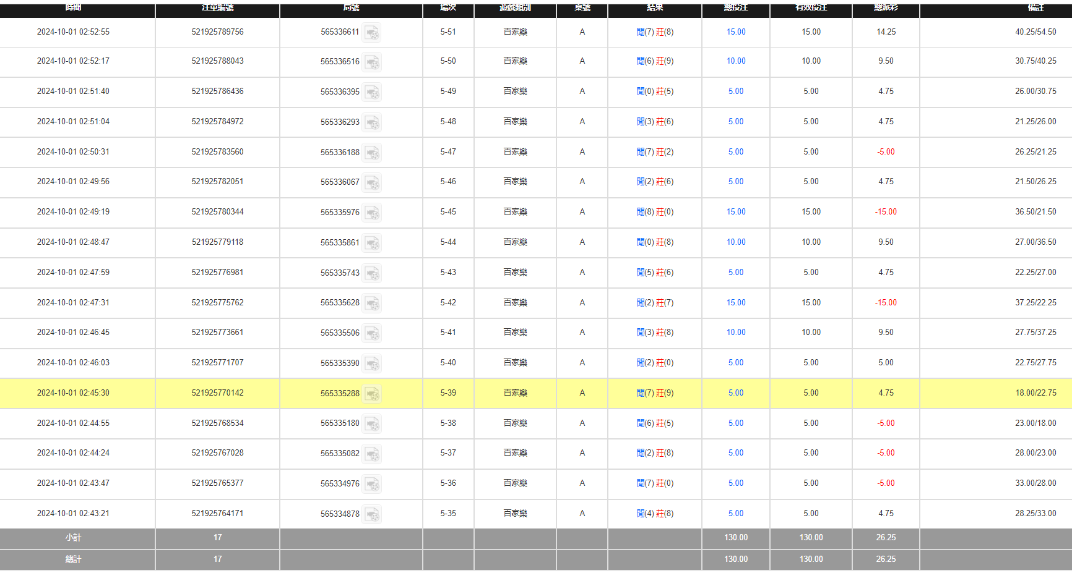
Task: Open the 15.00 bet amount for session 5-45
Action: pyautogui.click(x=735, y=212)
